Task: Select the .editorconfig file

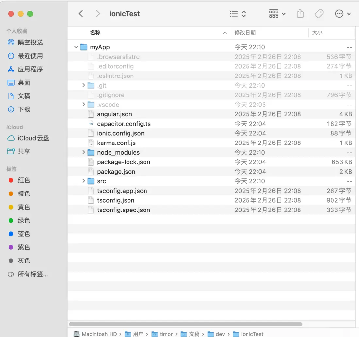Action: pyautogui.click(x=211, y=66)
